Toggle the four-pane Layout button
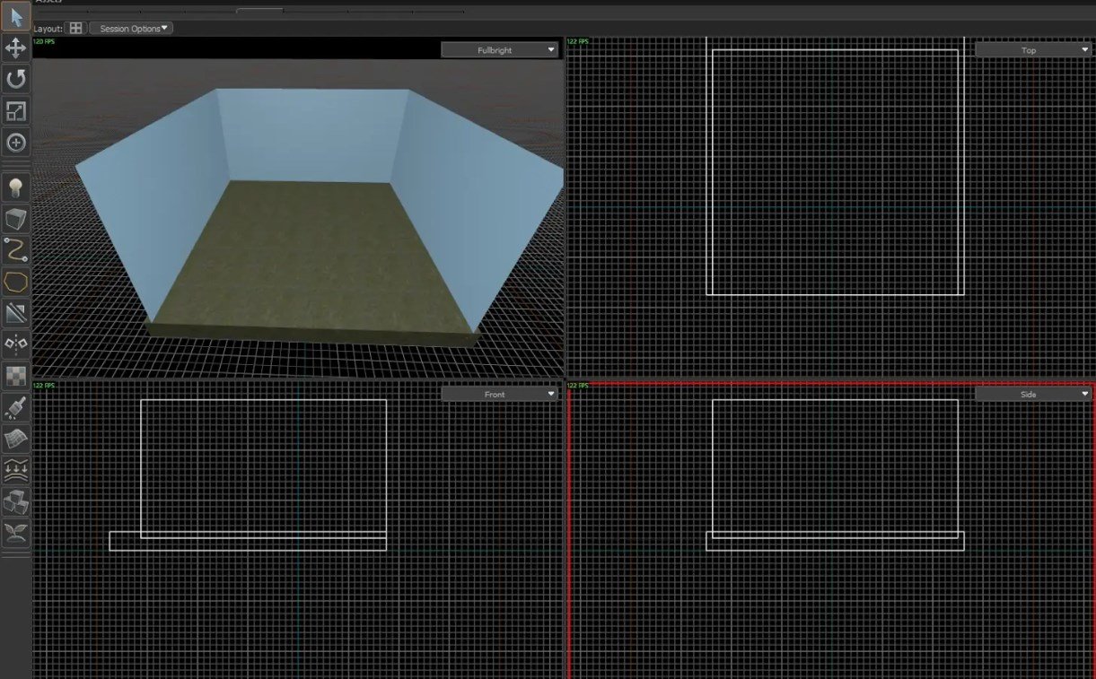Screen dimensions: 1096x679 pyautogui.click(x=76, y=29)
